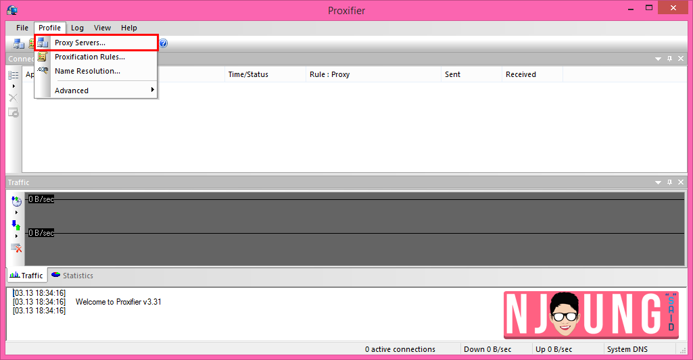Sort by Received column header
Image resolution: width=693 pixels, height=360 pixels.
click(533, 74)
